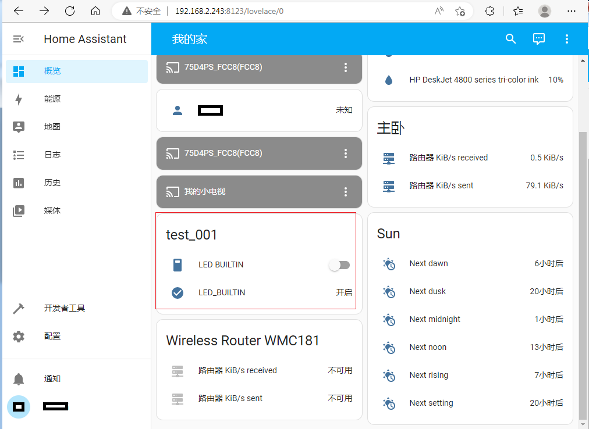Open browser favorites star icon
This screenshot has width=589, height=429.
click(518, 11)
